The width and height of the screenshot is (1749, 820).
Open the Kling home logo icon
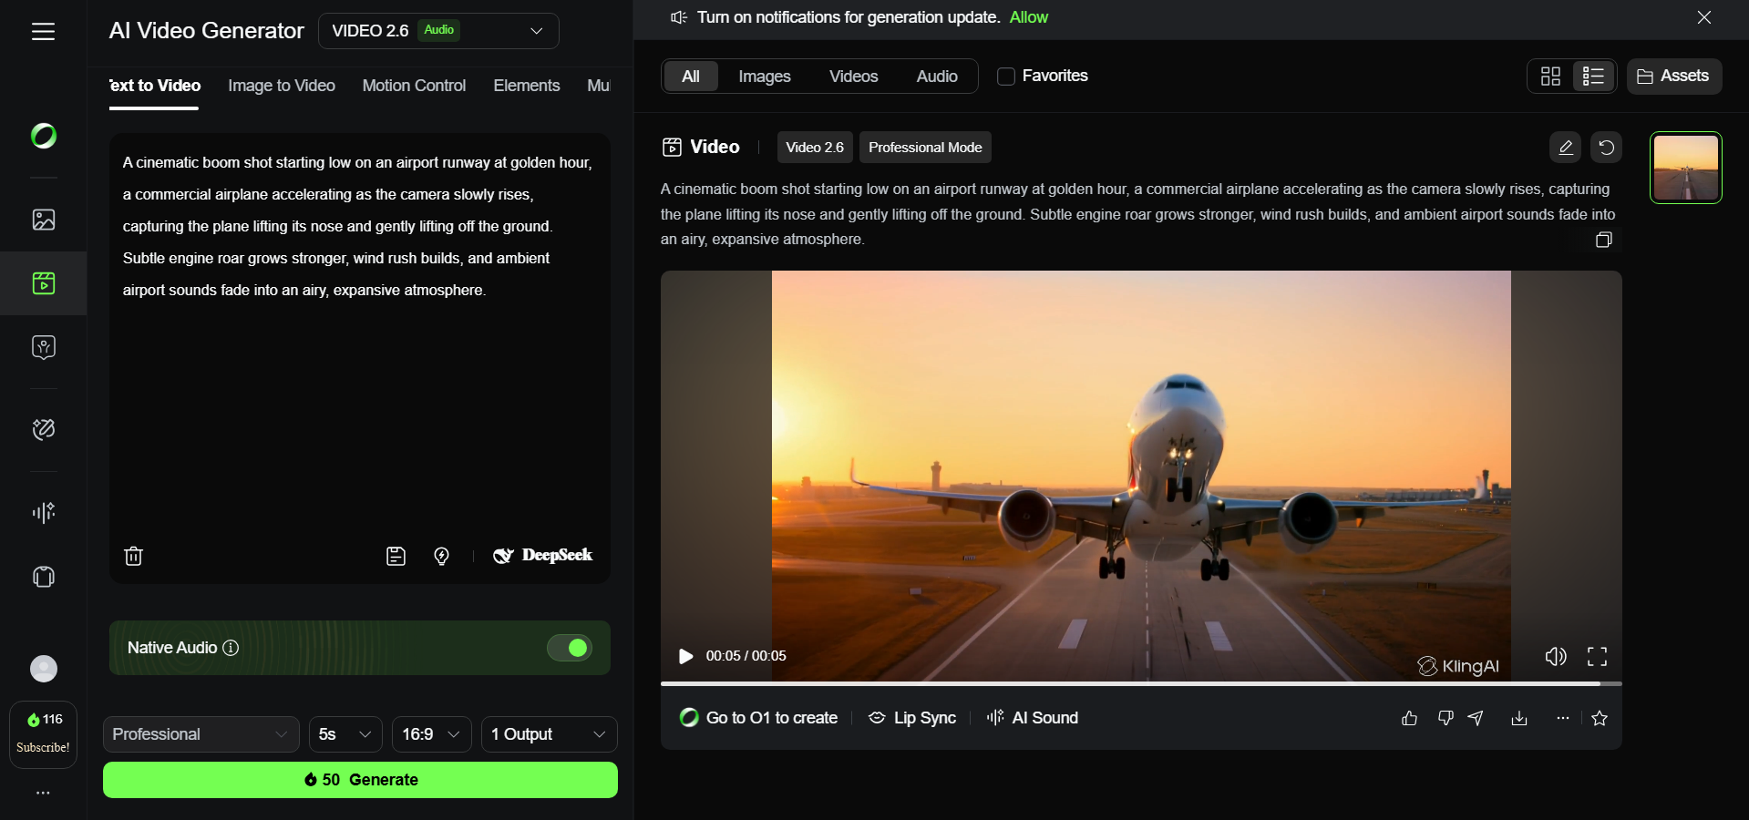(x=44, y=136)
